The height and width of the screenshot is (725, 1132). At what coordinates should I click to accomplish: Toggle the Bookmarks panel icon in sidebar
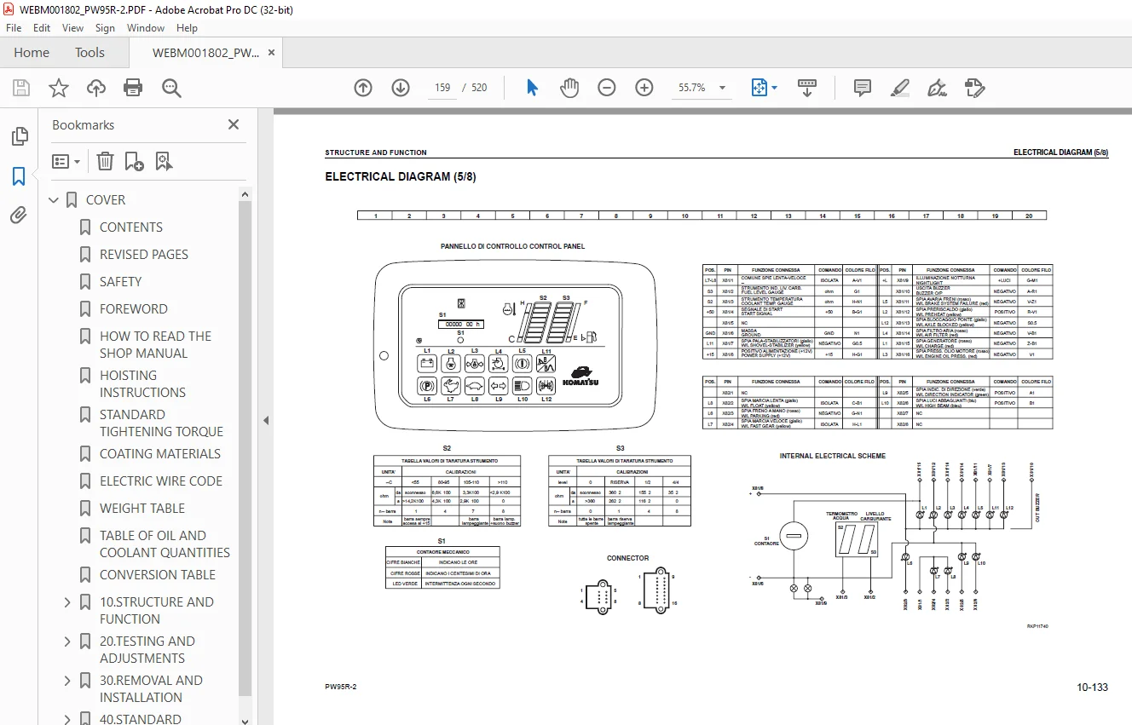(19, 176)
